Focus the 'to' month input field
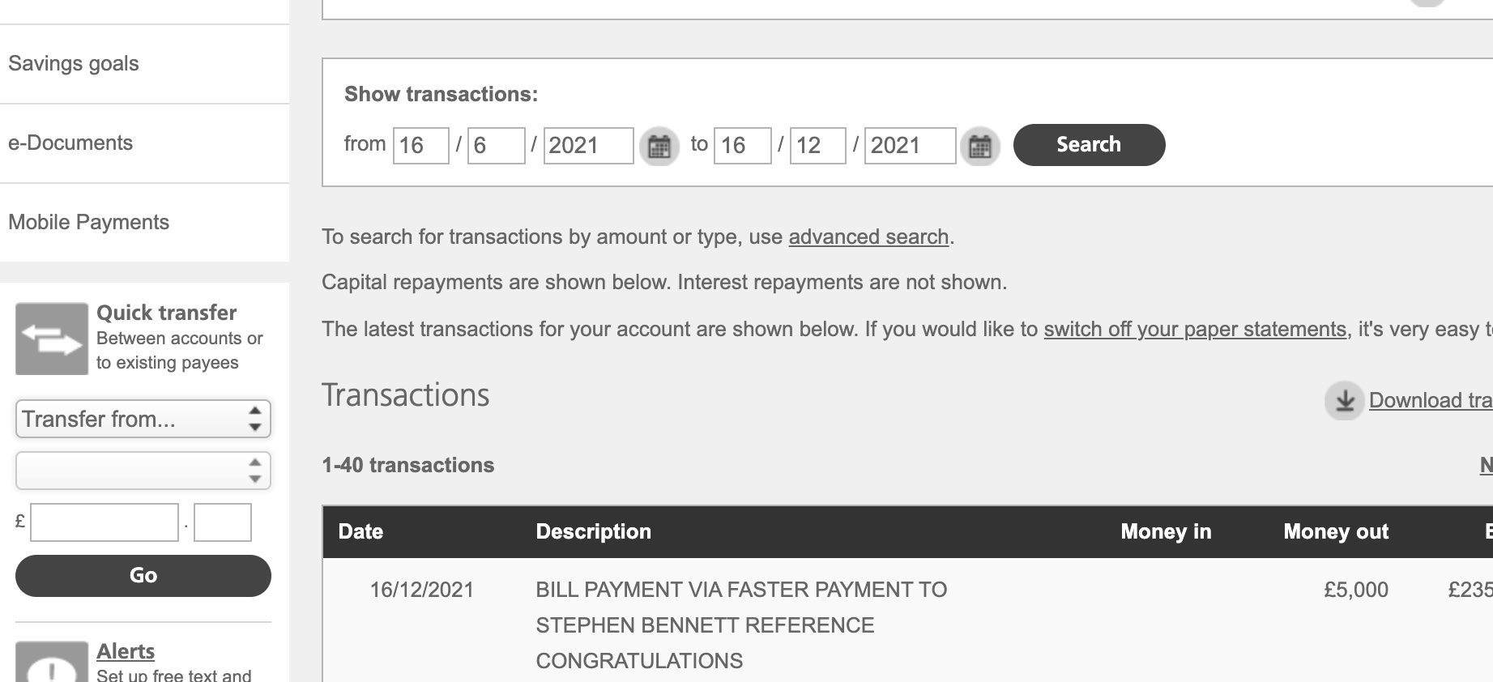This screenshot has width=1493, height=682. click(817, 146)
